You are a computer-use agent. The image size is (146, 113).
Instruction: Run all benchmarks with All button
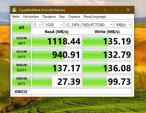pyautogui.click(x=22, y=27)
